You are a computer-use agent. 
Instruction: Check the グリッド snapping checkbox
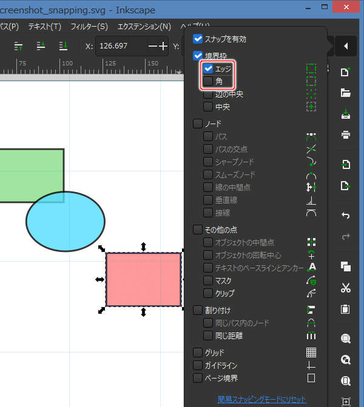198,352
